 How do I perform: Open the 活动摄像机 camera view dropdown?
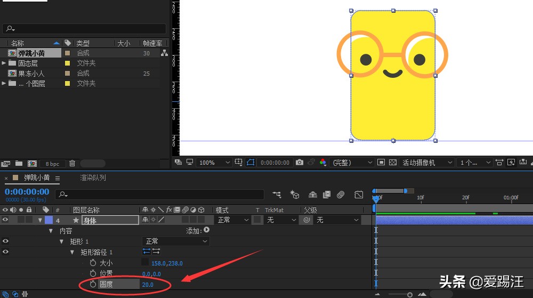coord(427,163)
